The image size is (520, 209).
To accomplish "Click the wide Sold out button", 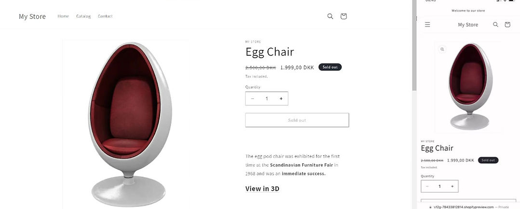I will point(297,120).
